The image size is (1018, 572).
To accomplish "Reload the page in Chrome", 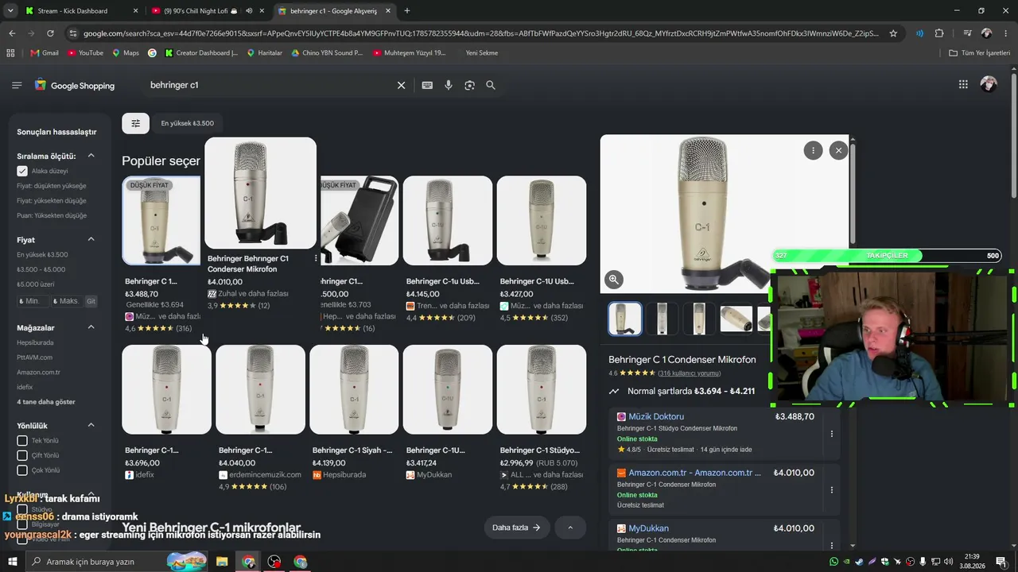I will pos(50,33).
